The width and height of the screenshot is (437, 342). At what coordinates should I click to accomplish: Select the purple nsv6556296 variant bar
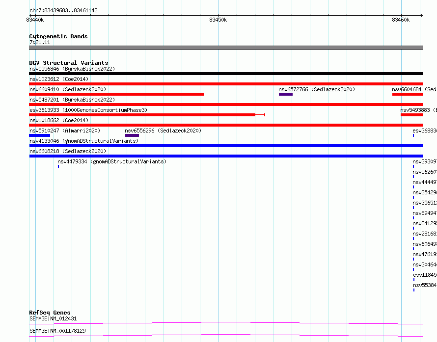(x=132, y=135)
